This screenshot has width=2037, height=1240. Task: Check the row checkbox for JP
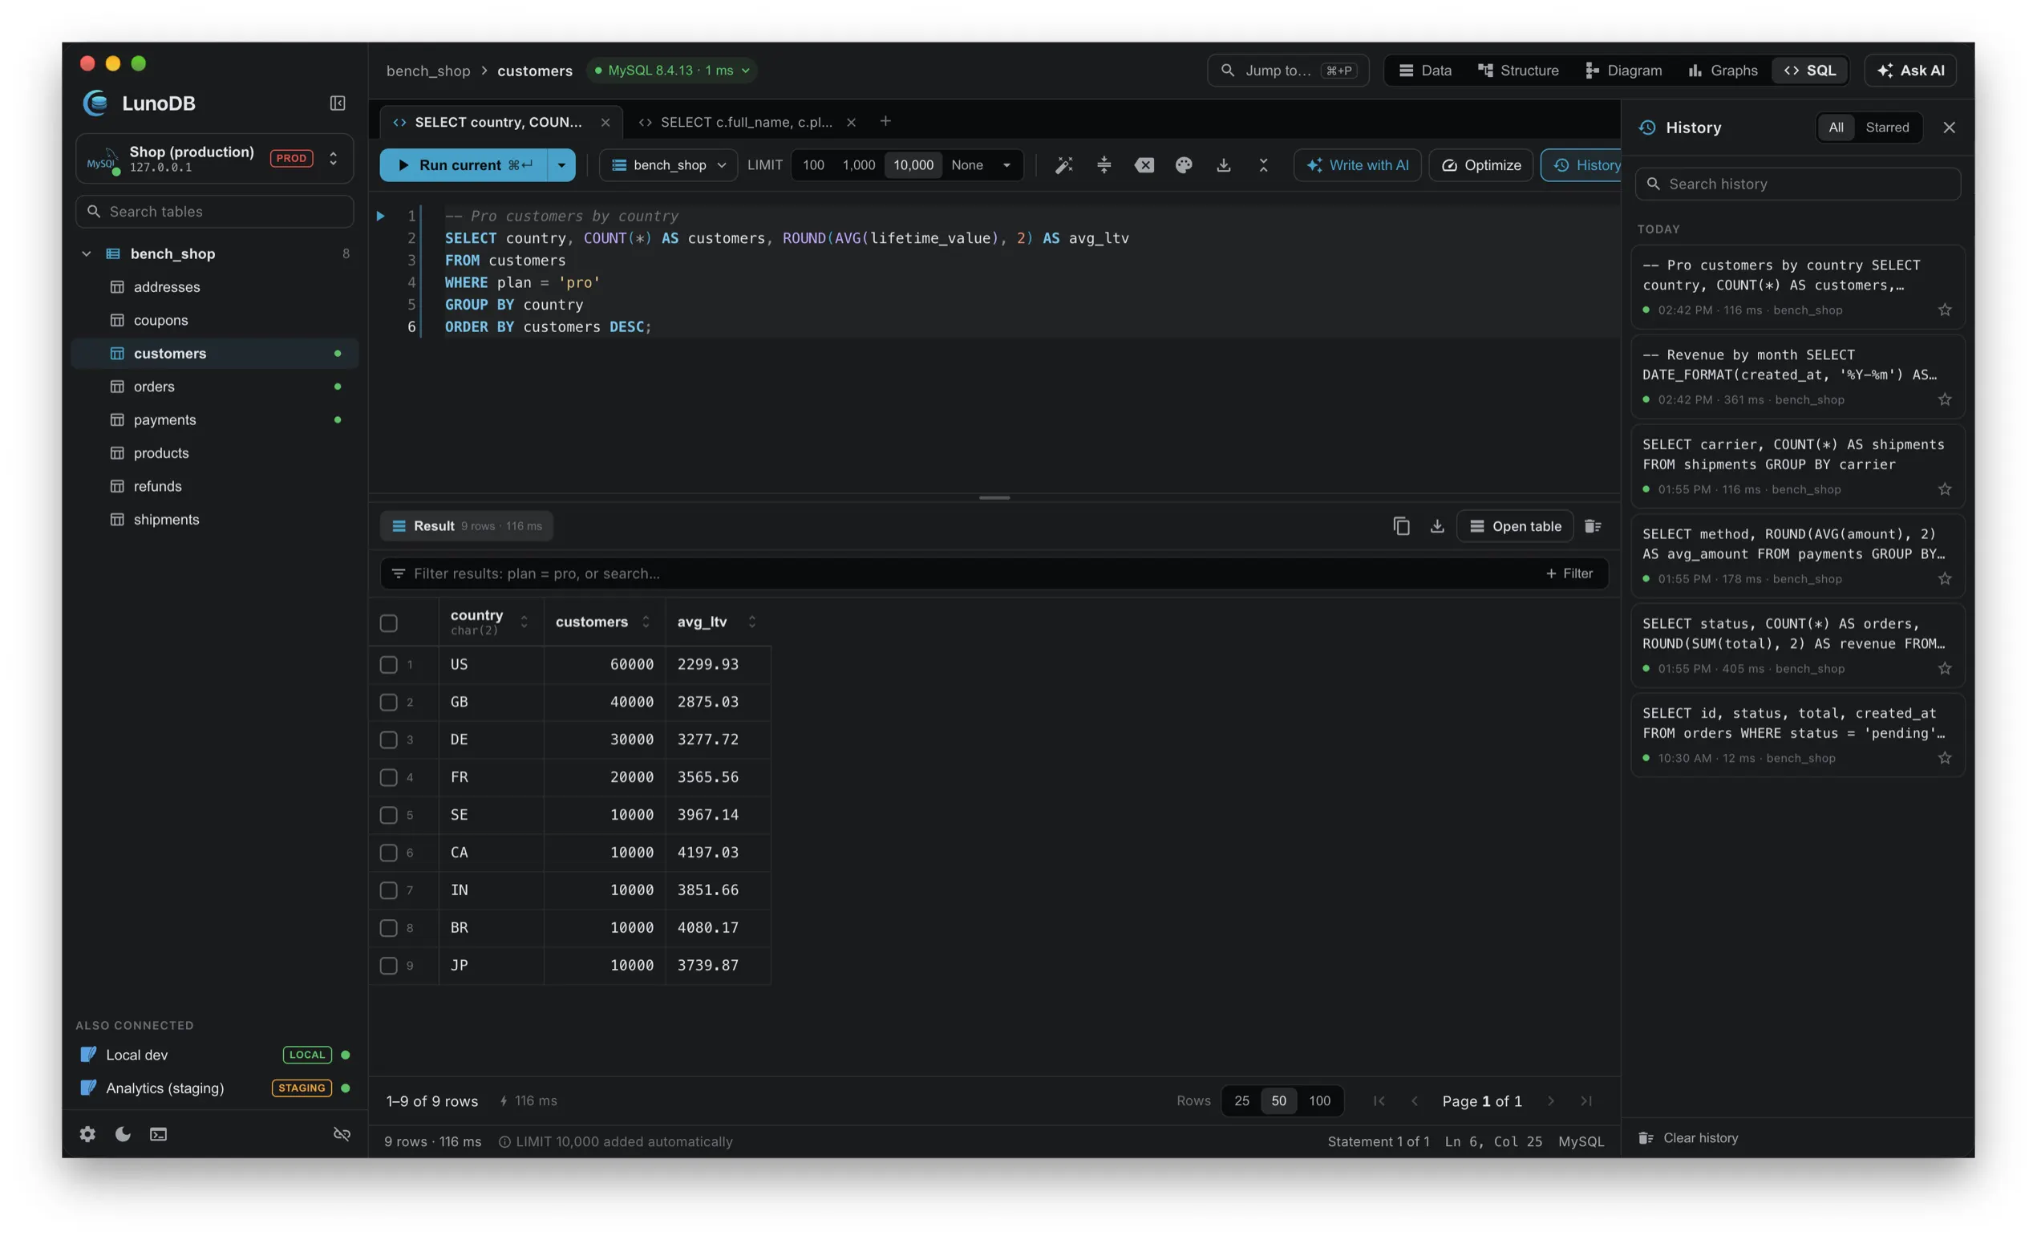point(388,966)
